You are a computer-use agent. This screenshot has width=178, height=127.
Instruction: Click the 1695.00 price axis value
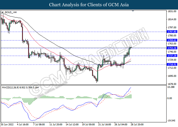172,76
